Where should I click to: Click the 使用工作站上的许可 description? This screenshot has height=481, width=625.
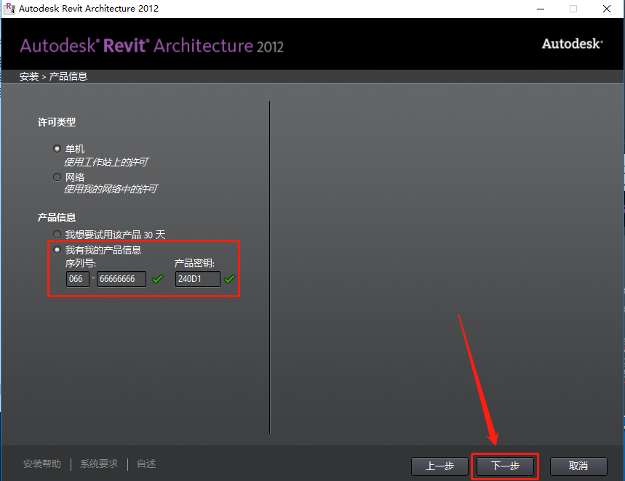106,162
